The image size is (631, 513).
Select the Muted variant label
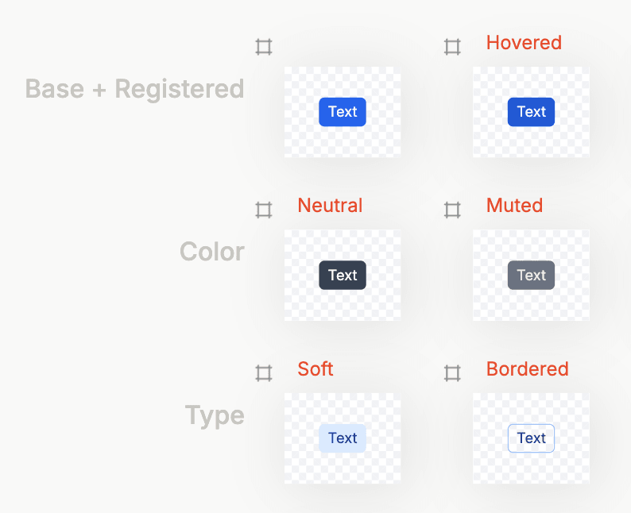514,206
